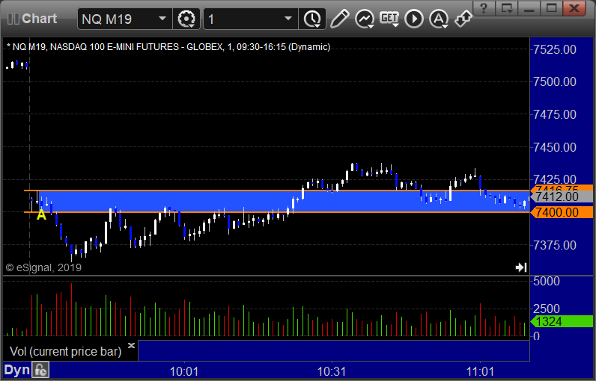Open the alerts circled-A icon menu
Viewport: 596px width, 381px height.
point(439,19)
